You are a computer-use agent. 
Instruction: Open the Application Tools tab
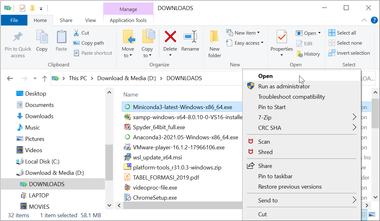coord(128,20)
